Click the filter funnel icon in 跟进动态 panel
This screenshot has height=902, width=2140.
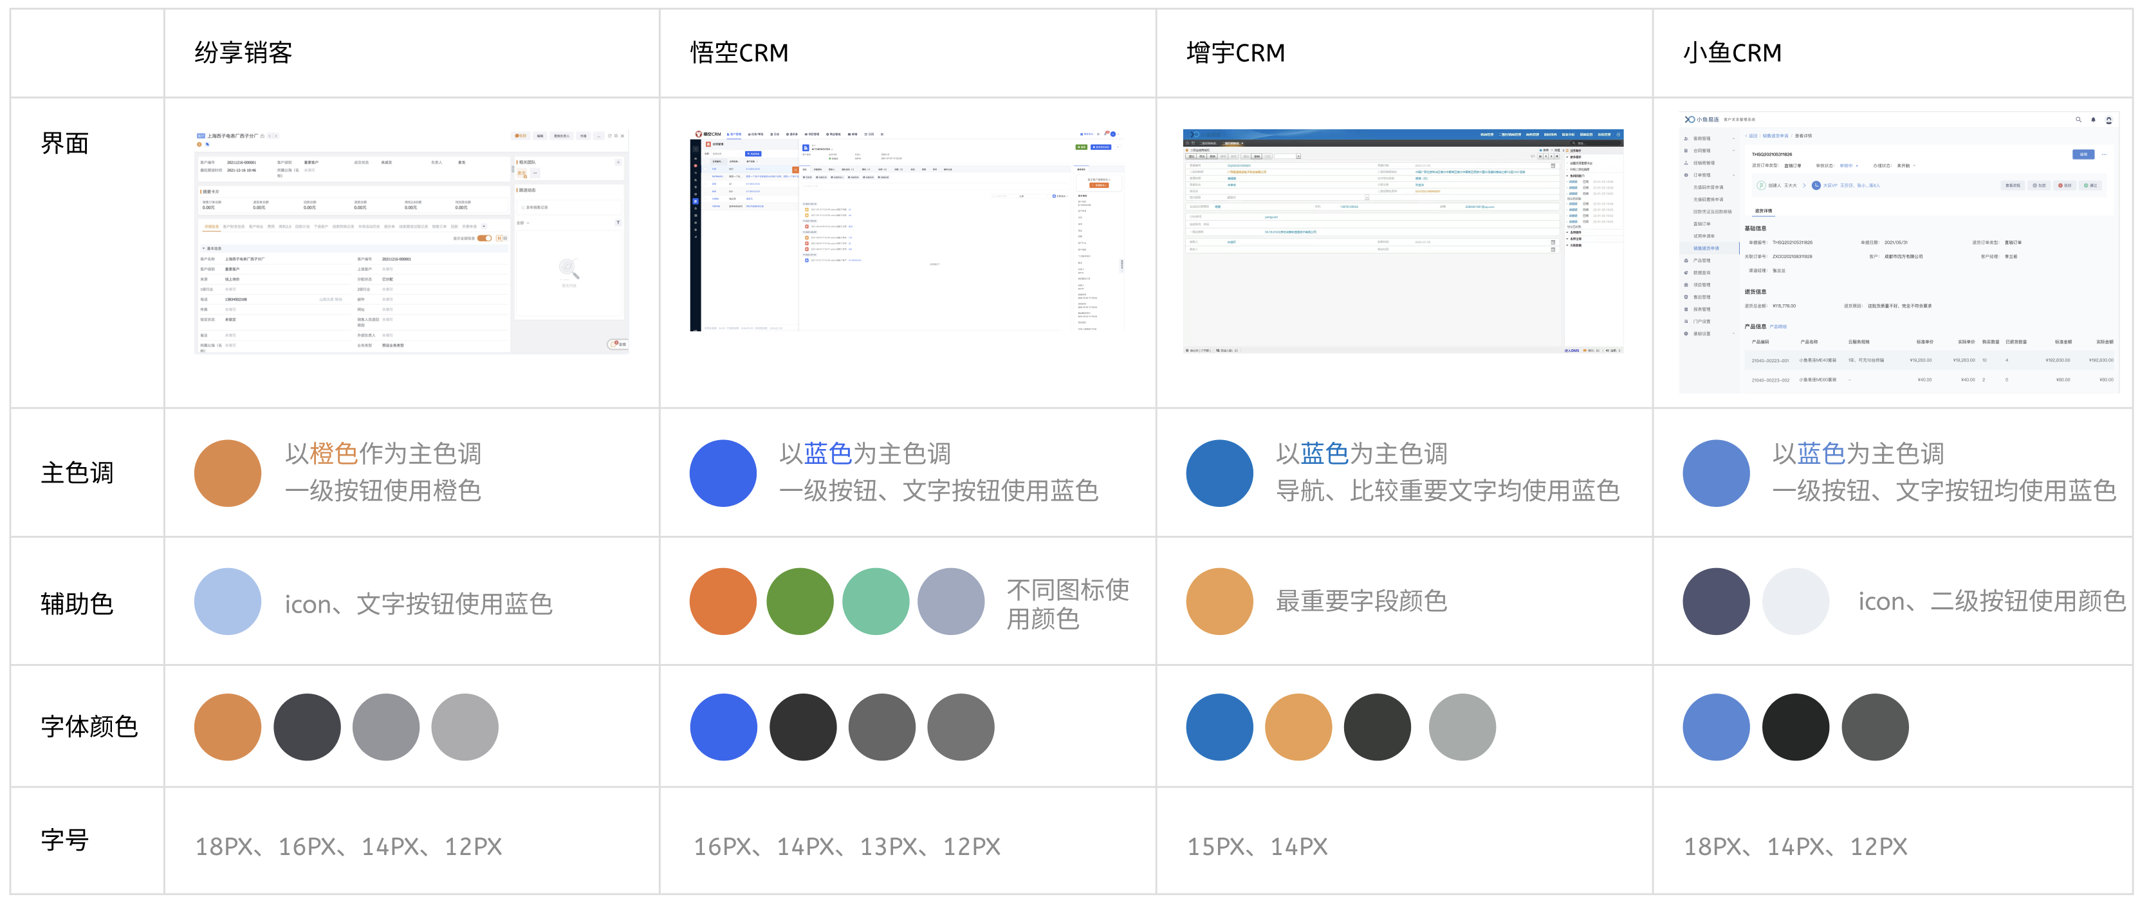pos(617,223)
